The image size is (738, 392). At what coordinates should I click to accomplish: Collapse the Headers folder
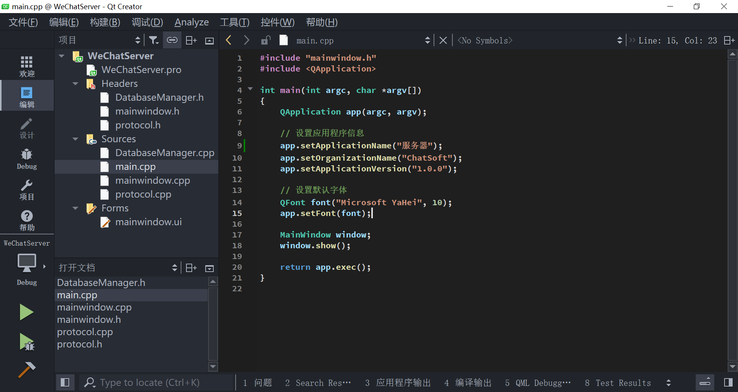tap(75, 84)
